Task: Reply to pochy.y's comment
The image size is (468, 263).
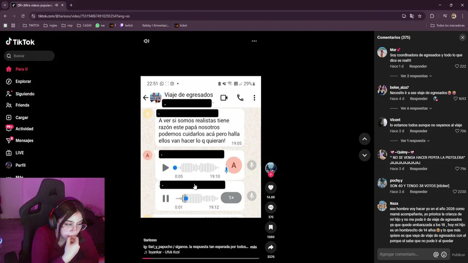Action: click(x=418, y=192)
